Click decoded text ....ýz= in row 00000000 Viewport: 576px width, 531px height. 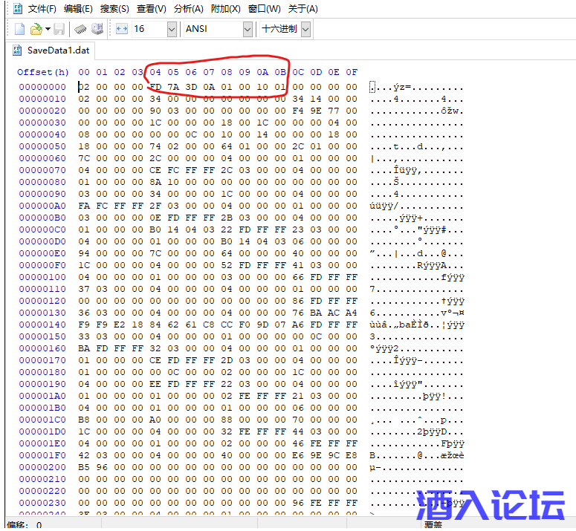pos(390,88)
